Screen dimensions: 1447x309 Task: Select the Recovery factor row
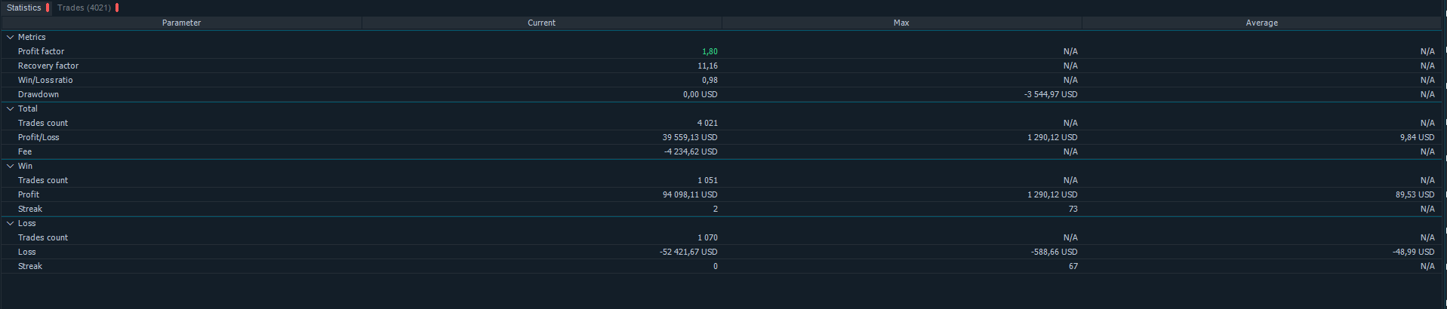coord(48,66)
